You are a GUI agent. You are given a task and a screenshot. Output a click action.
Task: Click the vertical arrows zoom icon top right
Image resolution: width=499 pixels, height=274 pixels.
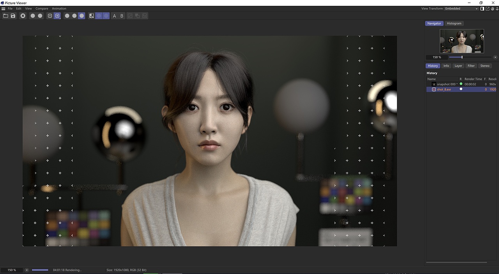click(x=497, y=9)
